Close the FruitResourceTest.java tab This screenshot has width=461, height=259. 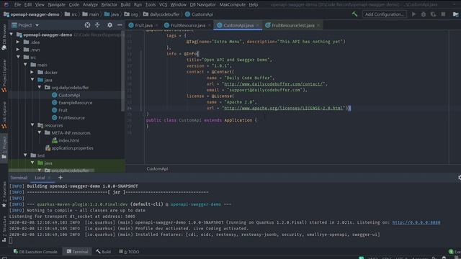click(x=318, y=25)
